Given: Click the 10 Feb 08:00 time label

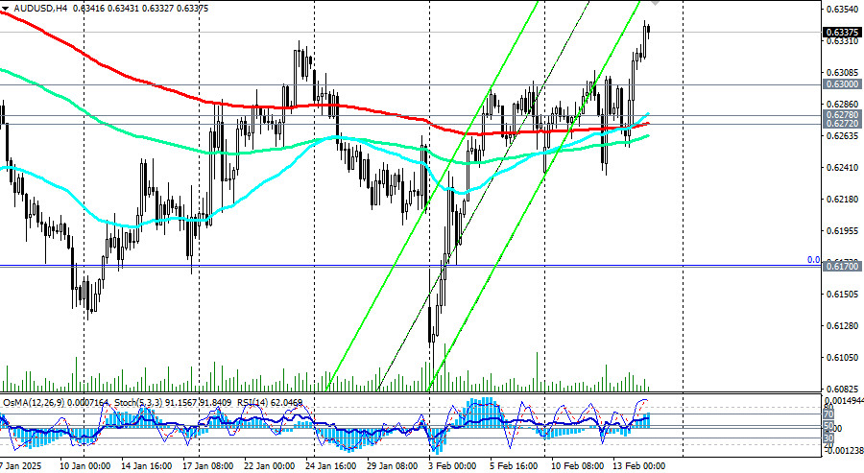Looking at the screenshot, I should click(x=578, y=466).
